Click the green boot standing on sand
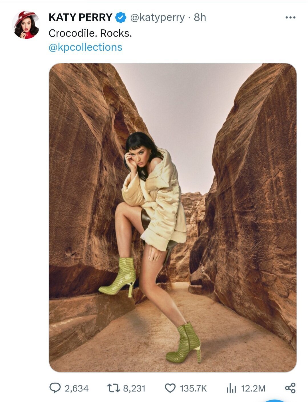308x402 pixels. (x=184, y=343)
